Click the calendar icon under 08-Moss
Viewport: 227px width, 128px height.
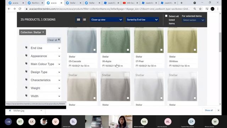coord(170,66)
